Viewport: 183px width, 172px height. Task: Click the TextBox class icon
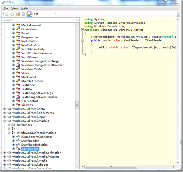18,89
